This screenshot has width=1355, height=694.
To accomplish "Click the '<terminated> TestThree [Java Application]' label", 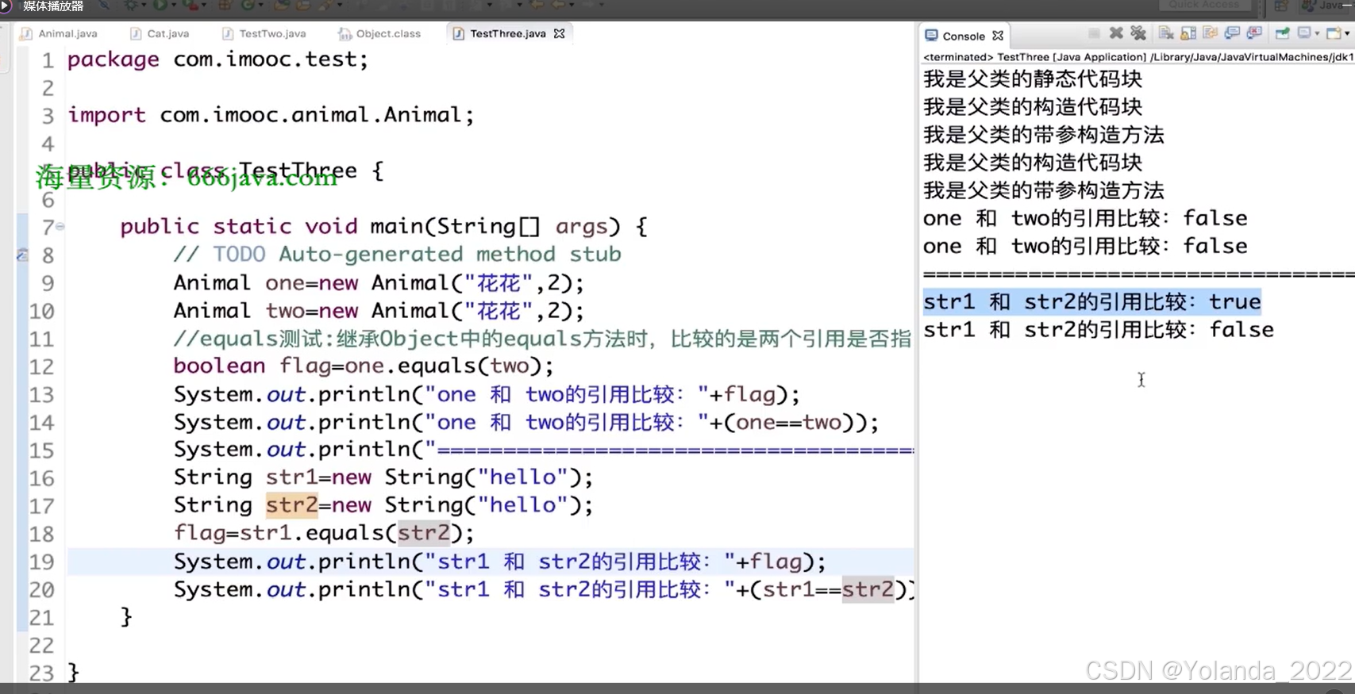I will point(1034,57).
